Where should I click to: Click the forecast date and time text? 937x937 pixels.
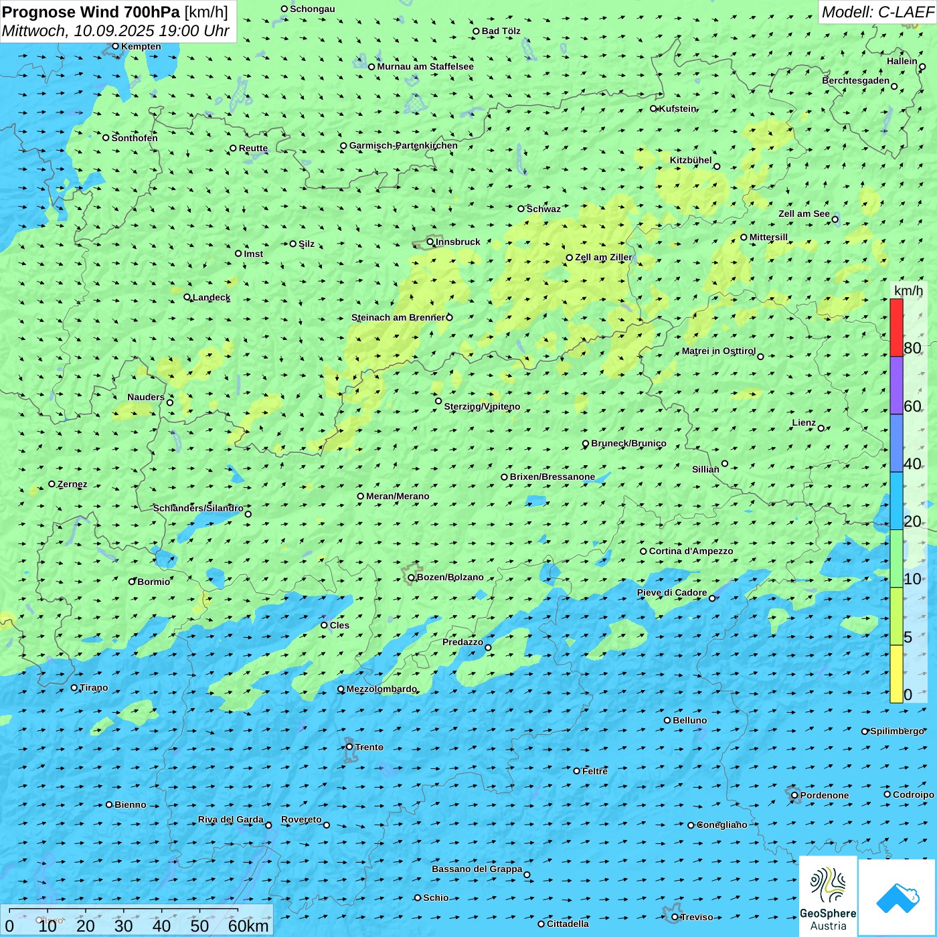point(115,31)
